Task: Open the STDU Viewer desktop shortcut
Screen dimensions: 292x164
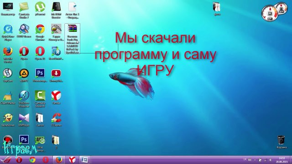Action: point(24,31)
